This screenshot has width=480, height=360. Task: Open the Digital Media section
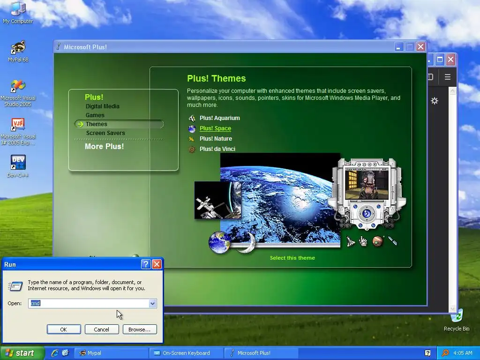point(102,106)
